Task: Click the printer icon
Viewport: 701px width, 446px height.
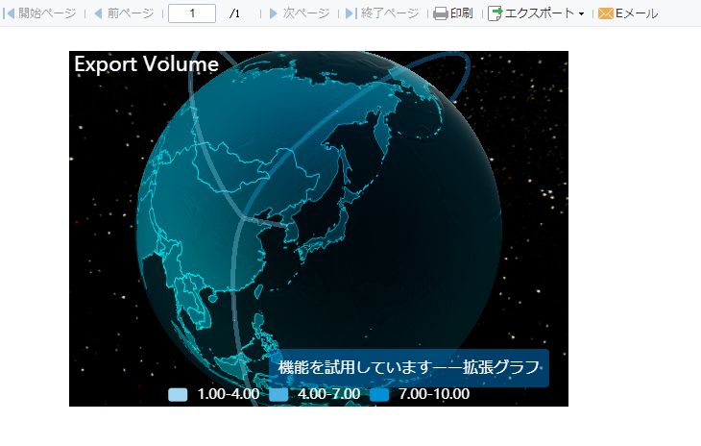Action: (x=441, y=13)
